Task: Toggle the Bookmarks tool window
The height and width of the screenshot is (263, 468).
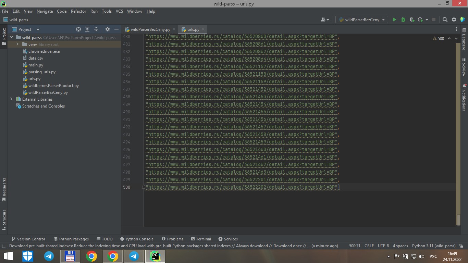Action: [x=4, y=189]
